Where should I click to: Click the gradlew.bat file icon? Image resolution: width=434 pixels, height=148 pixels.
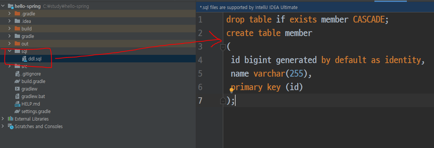point(17,97)
